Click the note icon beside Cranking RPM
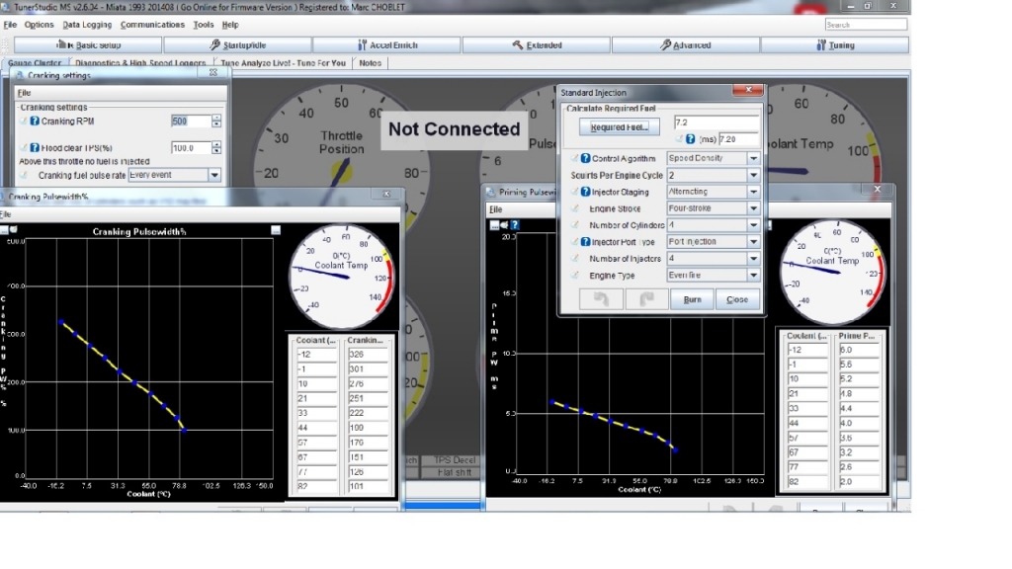 (24, 122)
